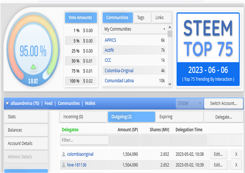The width and height of the screenshot is (245, 173).
Task: Switch to the Tags tab
Action: point(142,18)
